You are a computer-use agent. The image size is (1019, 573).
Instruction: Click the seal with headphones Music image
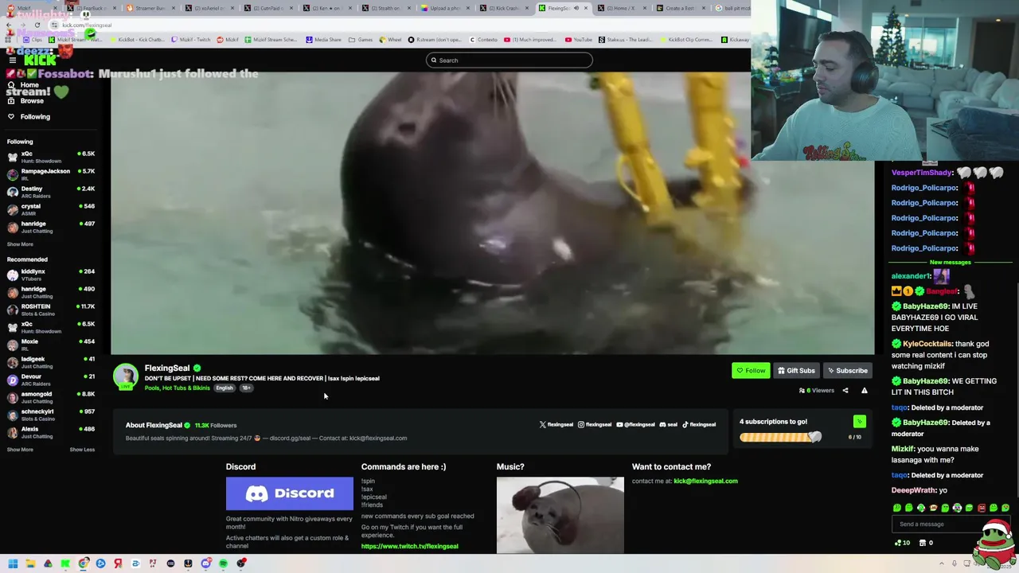560,515
